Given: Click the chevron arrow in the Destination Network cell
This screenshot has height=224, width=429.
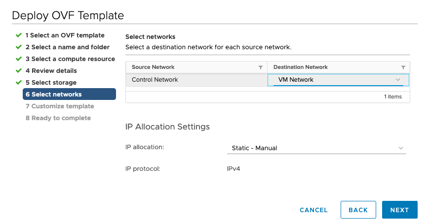Looking at the screenshot, I should pyautogui.click(x=398, y=80).
